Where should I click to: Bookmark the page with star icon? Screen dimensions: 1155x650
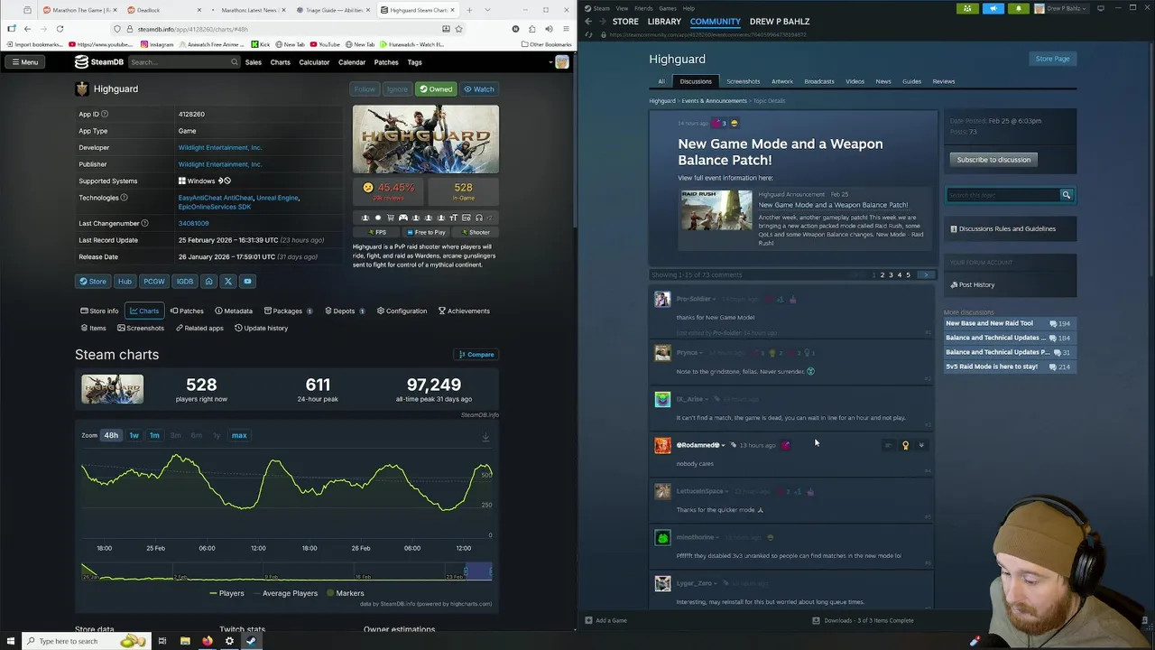tap(458, 29)
